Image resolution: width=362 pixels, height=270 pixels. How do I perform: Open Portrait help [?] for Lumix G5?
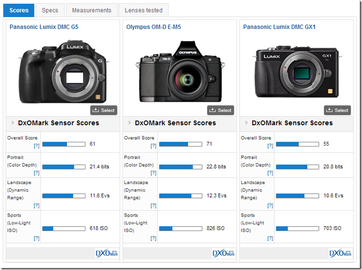36,173
